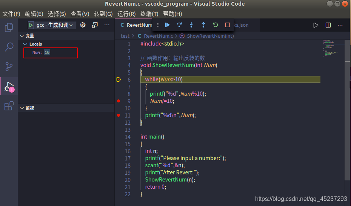Click line number 14 in gutter
The height and width of the screenshot is (206, 351).
tap(128, 137)
